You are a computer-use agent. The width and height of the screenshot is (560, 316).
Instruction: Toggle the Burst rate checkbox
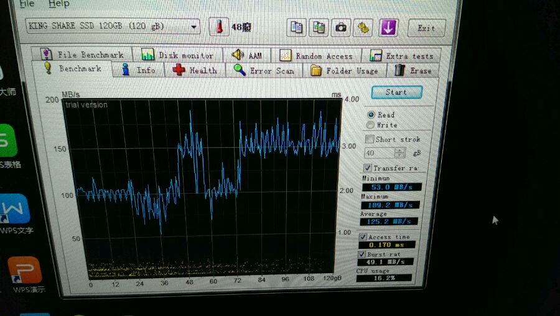click(x=362, y=254)
